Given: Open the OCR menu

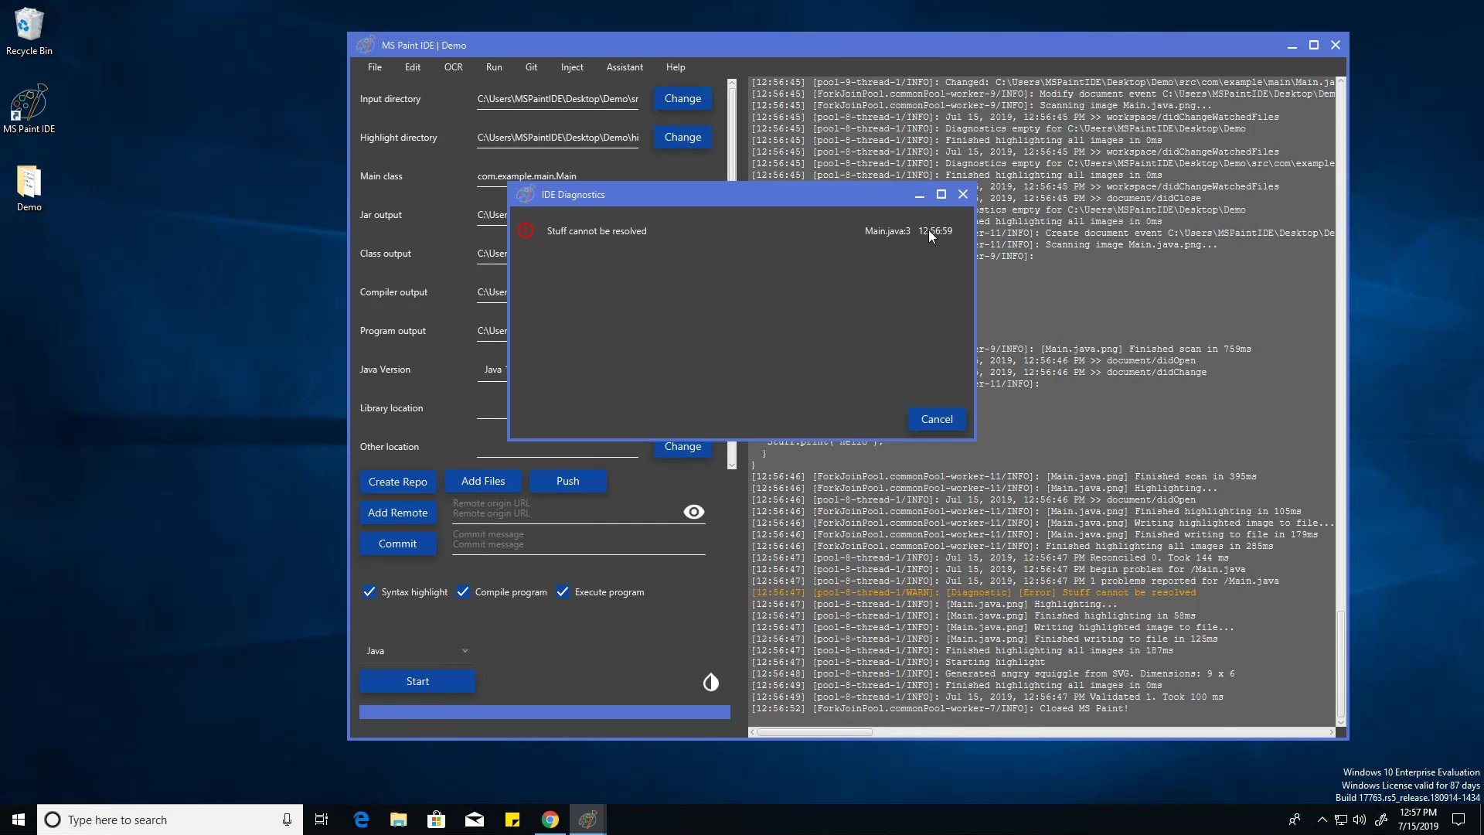Looking at the screenshot, I should point(453,67).
